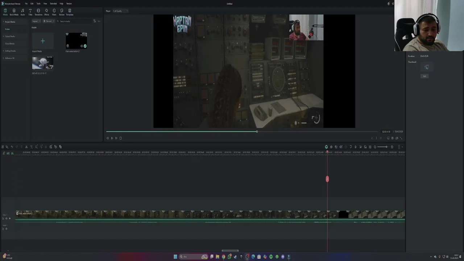Click the timeline horizontal scrollbar
Screen dimensions: 464x261
230,250
